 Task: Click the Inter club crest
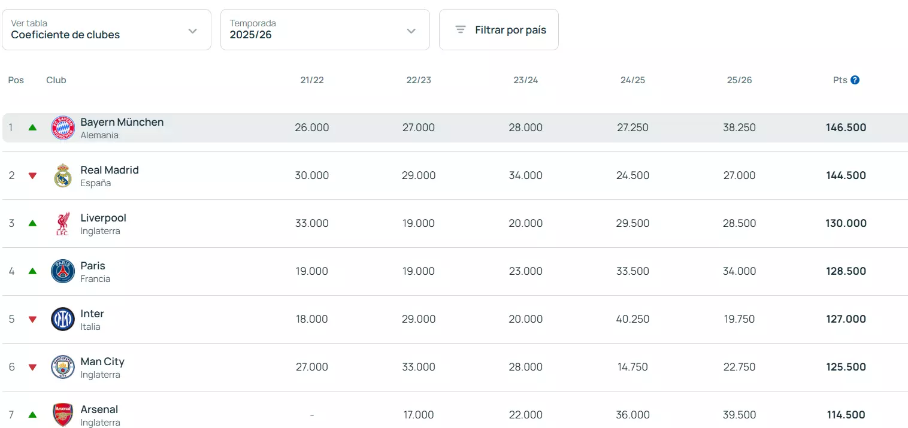tap(63, 319)
